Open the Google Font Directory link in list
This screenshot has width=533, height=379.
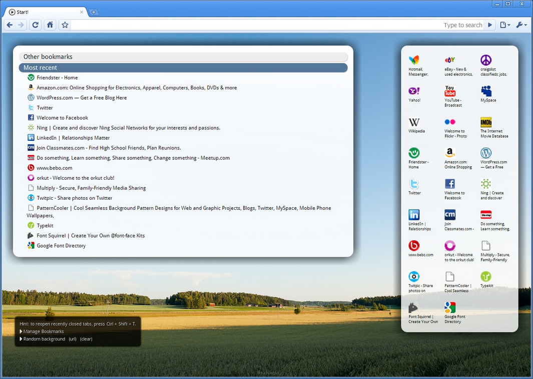tap(61, 246)
